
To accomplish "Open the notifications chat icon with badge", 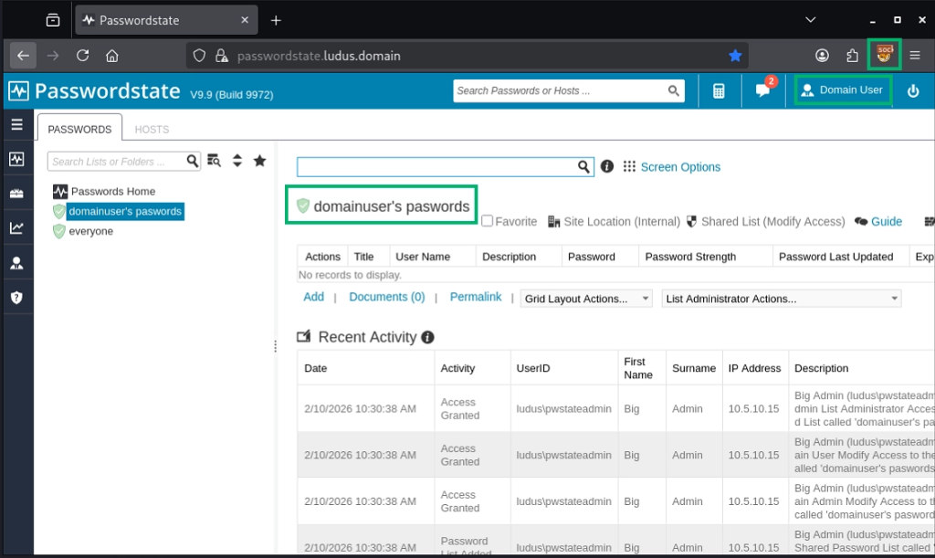I will (x=762, y=90).
